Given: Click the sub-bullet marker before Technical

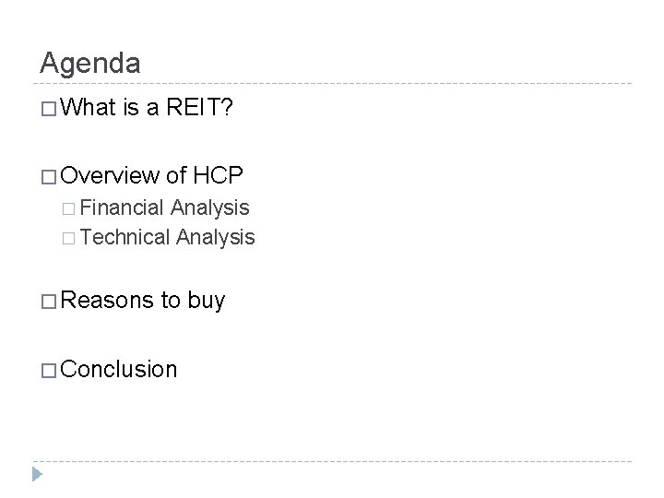Looking at the screenshot, I should point(70,238).
